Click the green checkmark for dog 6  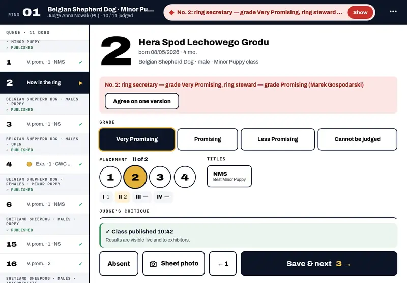point(81,204)
